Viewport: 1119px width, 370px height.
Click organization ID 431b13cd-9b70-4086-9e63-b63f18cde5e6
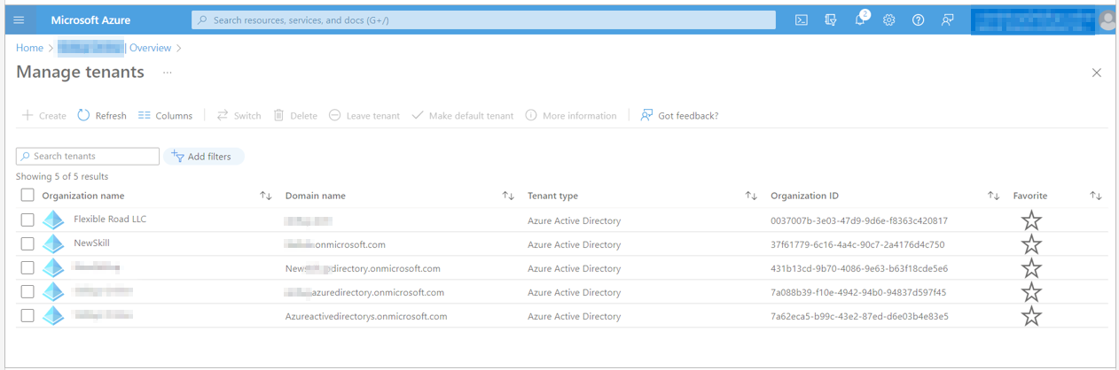pyautogui.click(x=859, y=268)
